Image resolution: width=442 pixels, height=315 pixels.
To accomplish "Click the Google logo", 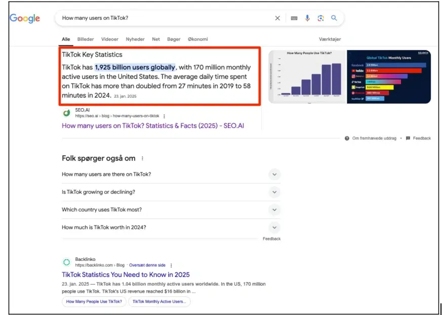I will [x=25, y=18].
